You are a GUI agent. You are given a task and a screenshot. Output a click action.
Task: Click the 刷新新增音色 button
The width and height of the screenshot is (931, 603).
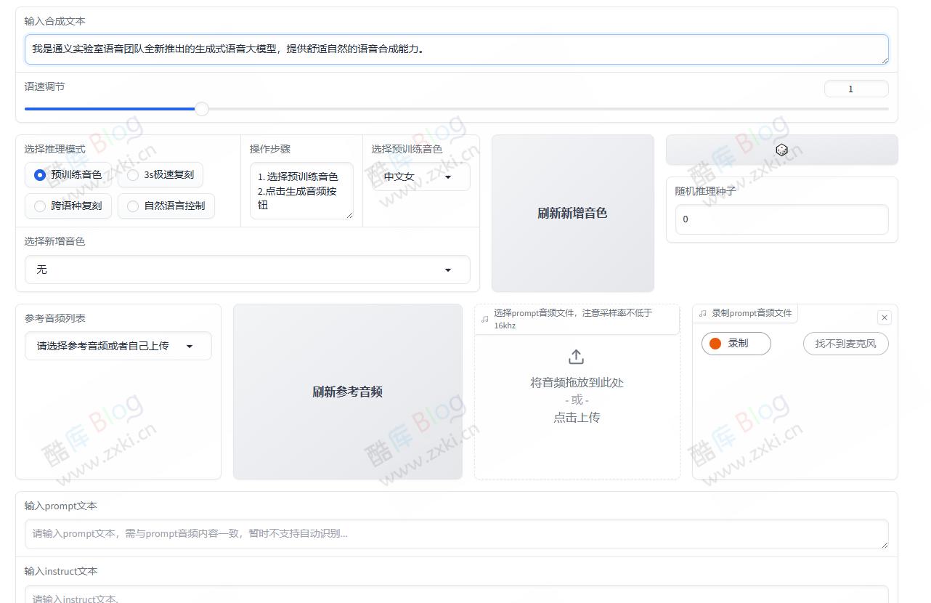[x=572, y=213]
